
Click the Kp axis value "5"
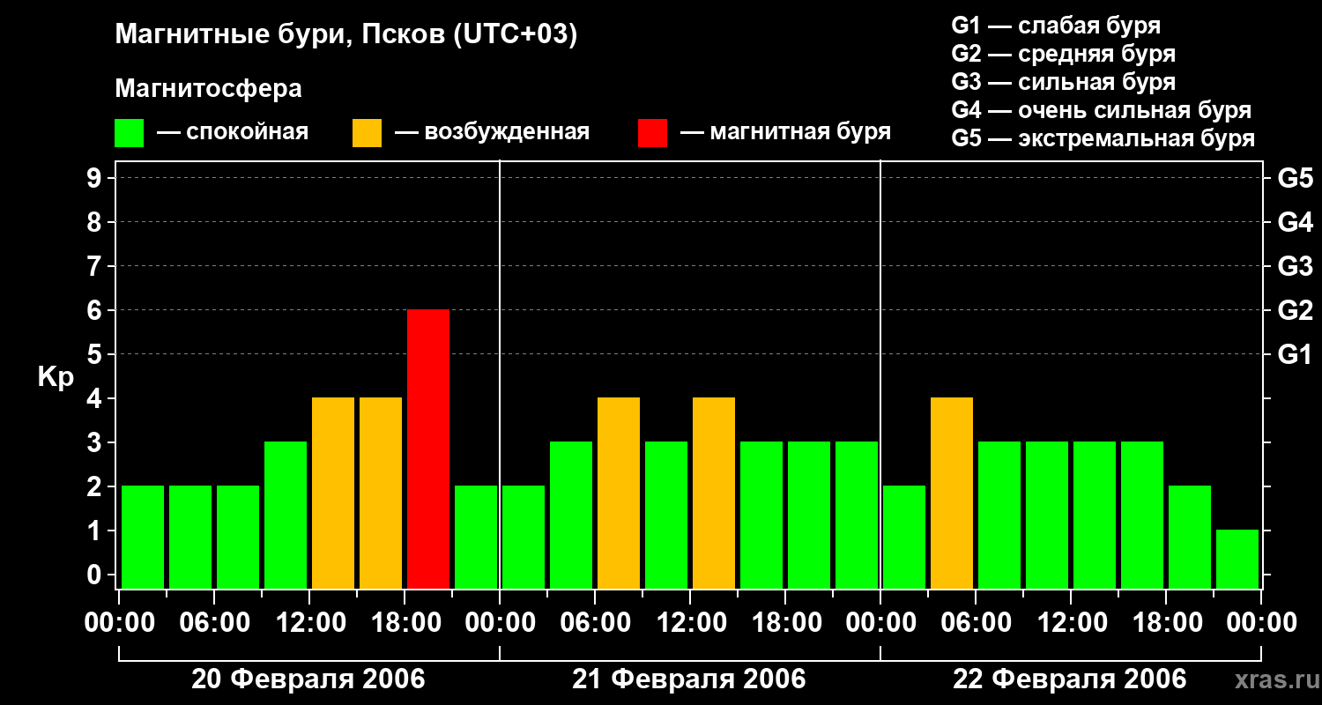(96, 354)
